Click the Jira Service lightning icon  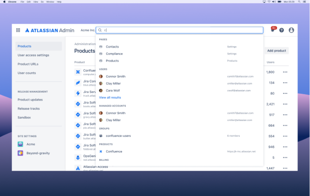[x=78, y=93]
